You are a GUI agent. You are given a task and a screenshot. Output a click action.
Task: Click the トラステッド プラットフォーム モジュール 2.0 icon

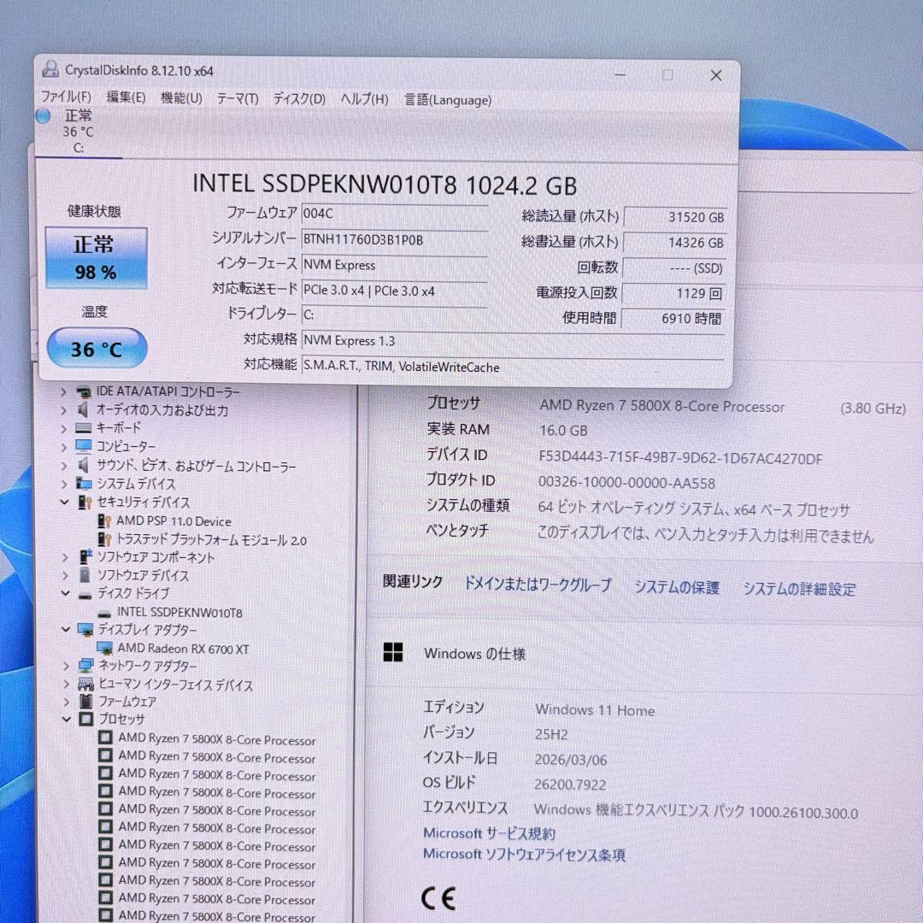tap(105, 538)
